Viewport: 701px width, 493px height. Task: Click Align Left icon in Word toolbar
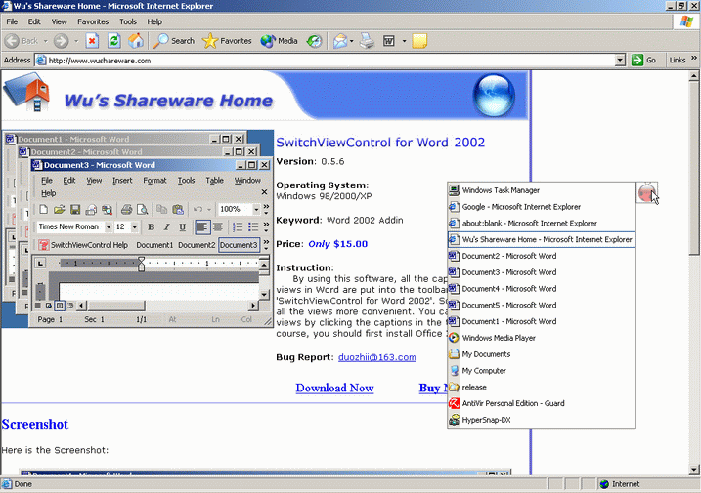pyautogui.click(x=202, y=226)
